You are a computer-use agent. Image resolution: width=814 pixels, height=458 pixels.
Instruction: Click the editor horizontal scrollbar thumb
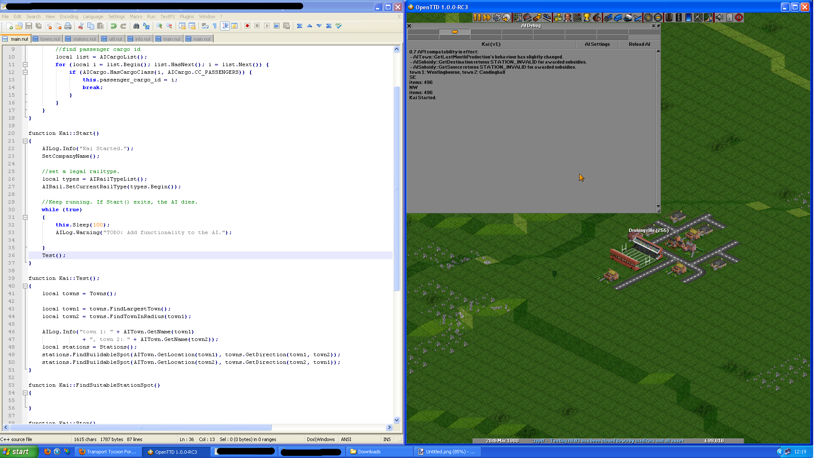click(140, 427)
